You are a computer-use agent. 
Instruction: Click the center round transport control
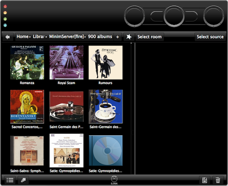click(174, 16)
